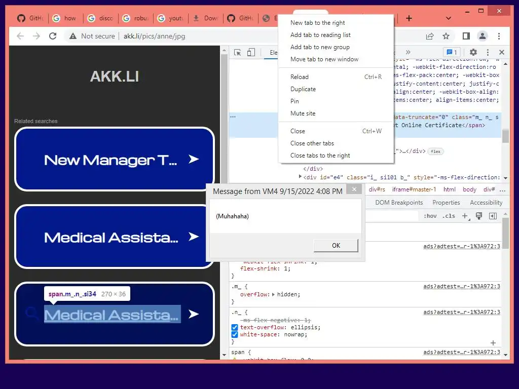Switch to the 'how' Google tab
Image resolution: width=519 pixels, height=389 pixels.
(x=65, y=18)
